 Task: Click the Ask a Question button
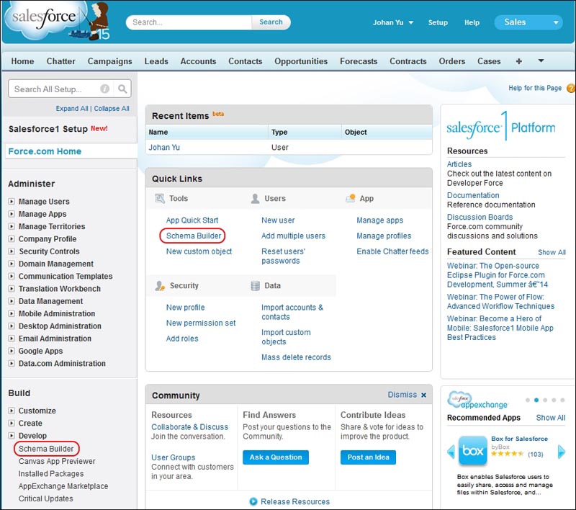click(276, 457)
